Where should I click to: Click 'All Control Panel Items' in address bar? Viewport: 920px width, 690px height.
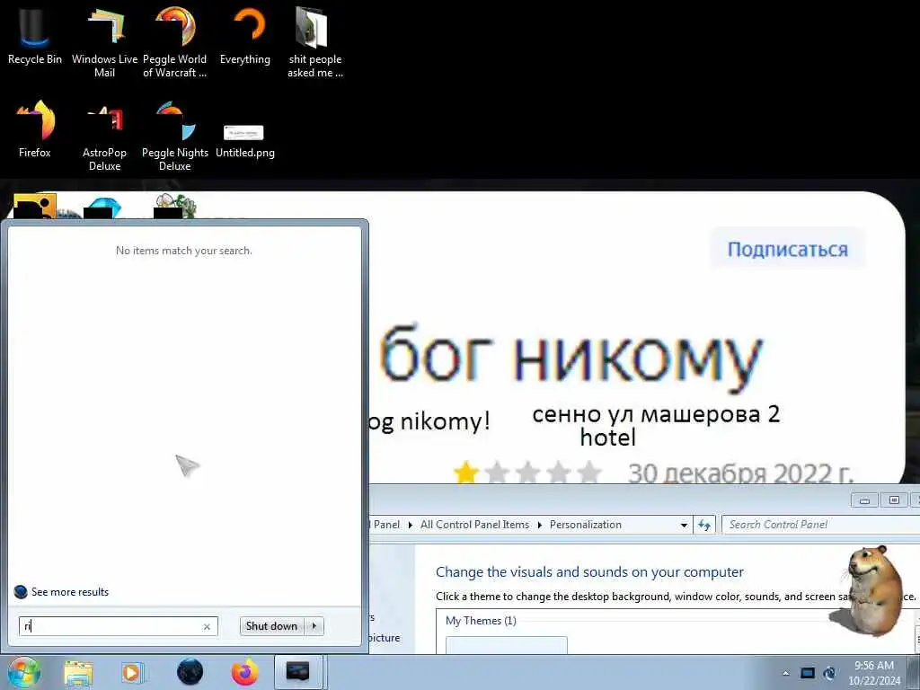click(x=474, y=525)
